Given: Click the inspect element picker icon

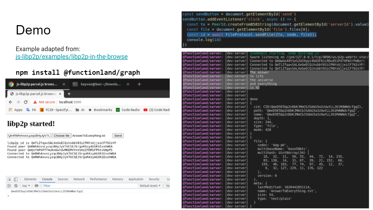Looking at the screenshot, I should coord(9,179).
